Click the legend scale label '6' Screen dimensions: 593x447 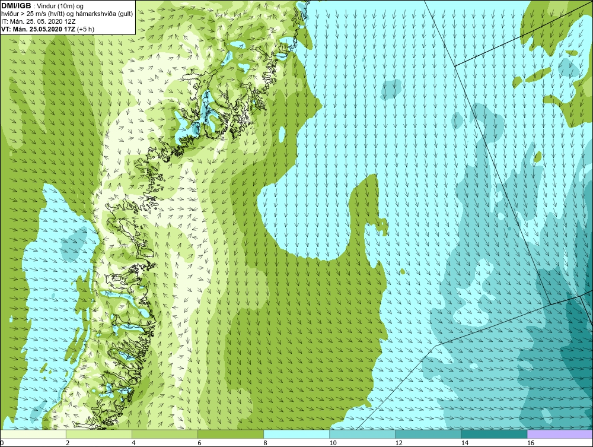199,443
